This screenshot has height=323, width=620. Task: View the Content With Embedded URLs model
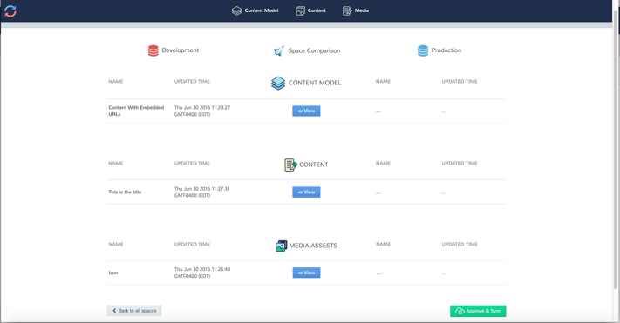pyautogui.click(x=306, y=111)
